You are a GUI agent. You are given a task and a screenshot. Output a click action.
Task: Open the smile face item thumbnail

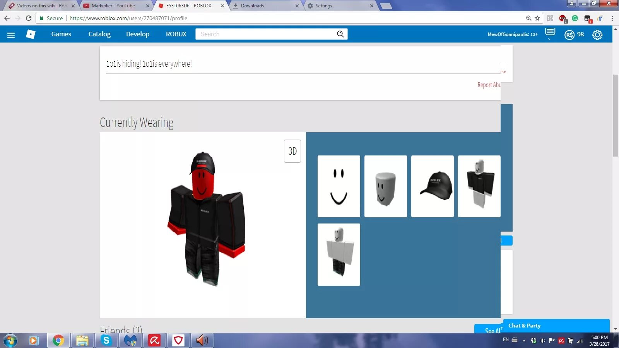(x=339, y=186)
